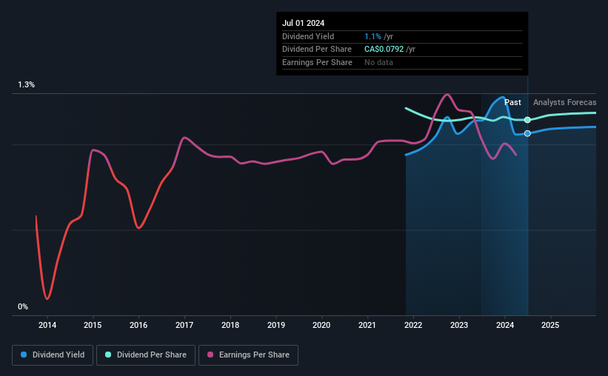Click the teal data point marker at Jul 2024
The height and width of the screenshot is (376, 608).
point(527,120)
